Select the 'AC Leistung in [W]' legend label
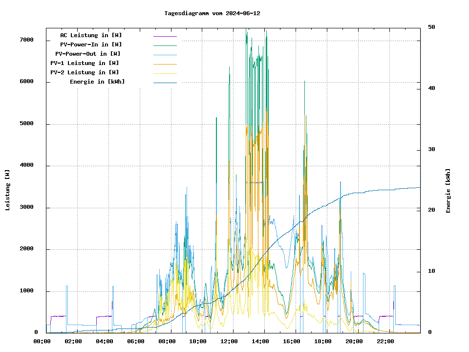The image size is (469, 352). [x=91, y=35]
